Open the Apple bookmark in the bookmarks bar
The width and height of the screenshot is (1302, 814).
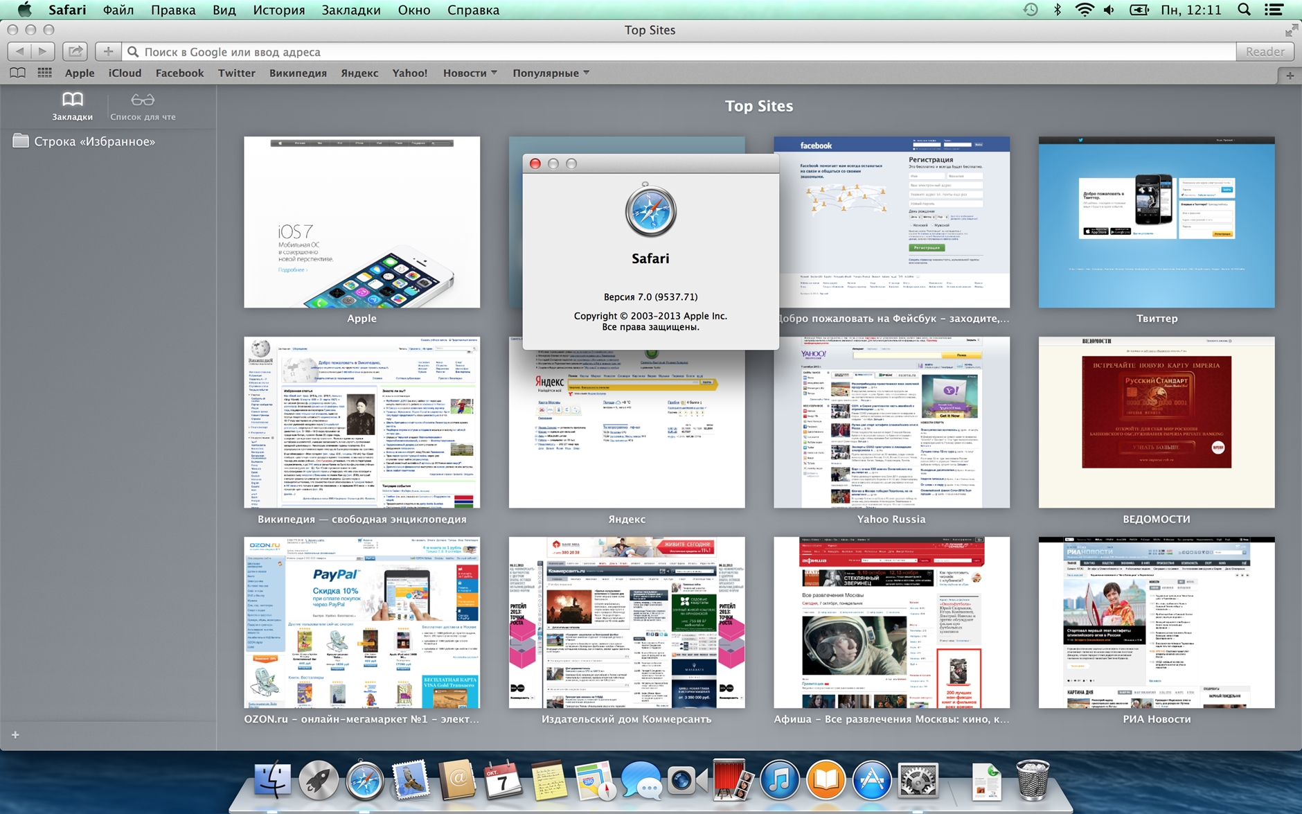pyautogui.click(x=80, y=73)
